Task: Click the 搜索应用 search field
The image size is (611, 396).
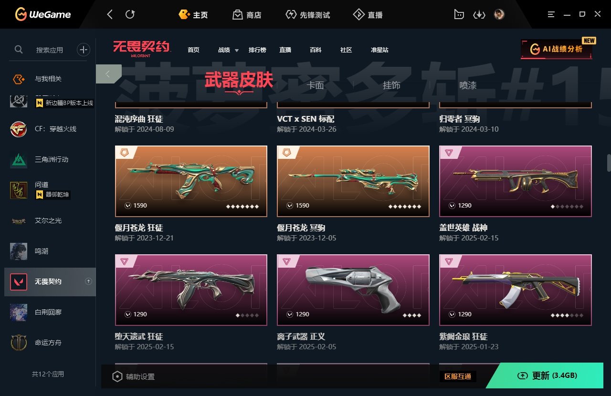Action: click(x=50, y=50)
